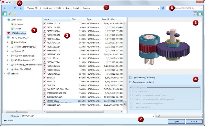Select the ...delete completely option
This screenshot has width=205, height=126.
tap(131, 107)
